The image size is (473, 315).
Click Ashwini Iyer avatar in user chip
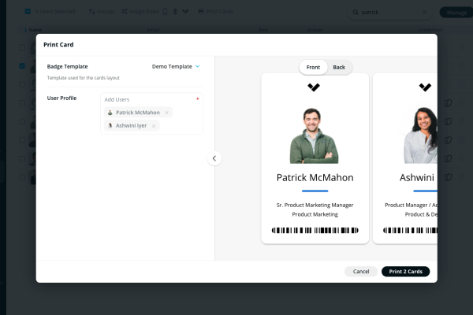pos(110,125)
